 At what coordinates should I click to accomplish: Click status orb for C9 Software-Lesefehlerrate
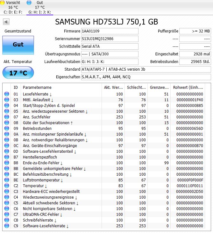point(7,226)
